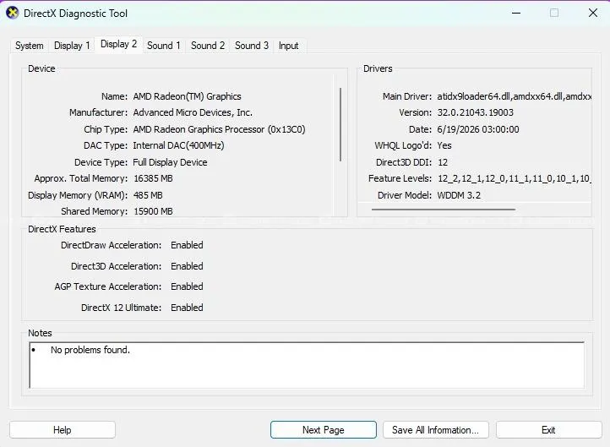Close the DirectX Diagnostic Tool window
The height and width of the screenshot is (447, 610).
(593, 13)
